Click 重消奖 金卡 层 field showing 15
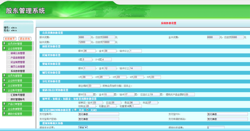This screenshot has width=250, height=131. (x=109, y=95)
